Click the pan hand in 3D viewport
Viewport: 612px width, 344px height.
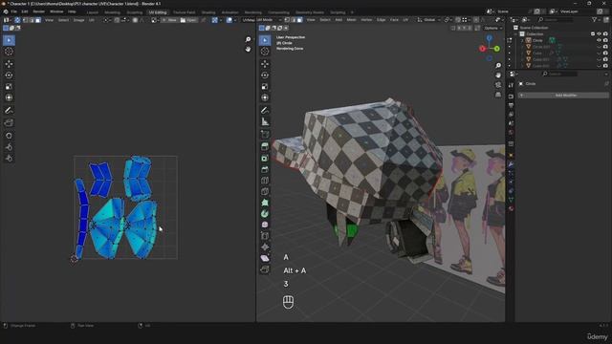(498, 75)
